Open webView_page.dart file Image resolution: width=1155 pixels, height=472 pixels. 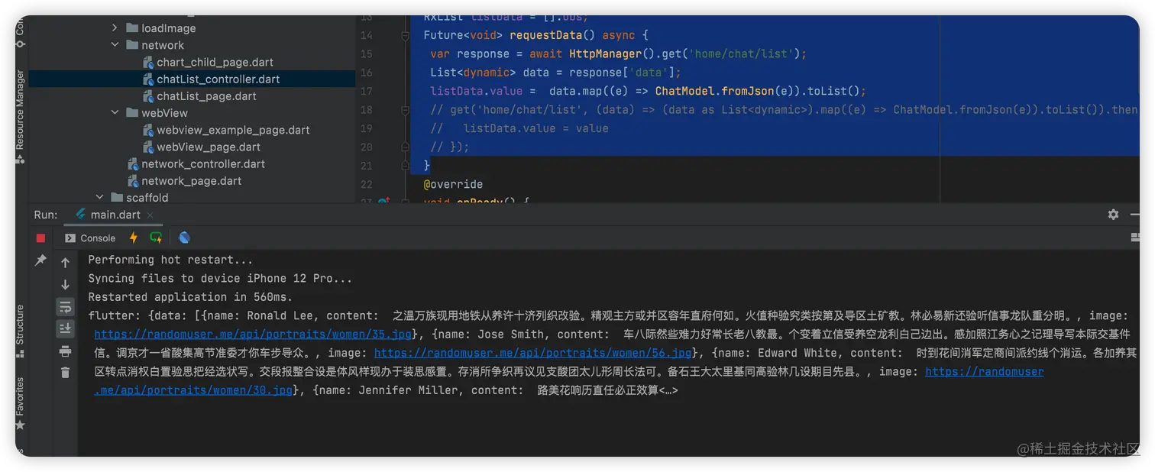click(x=209, y=147)
